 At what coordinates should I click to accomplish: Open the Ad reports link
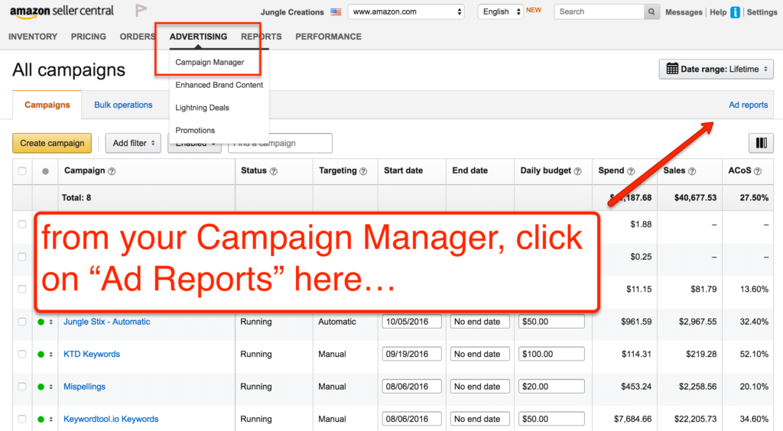pyautogui.click(x=748, y=105)
